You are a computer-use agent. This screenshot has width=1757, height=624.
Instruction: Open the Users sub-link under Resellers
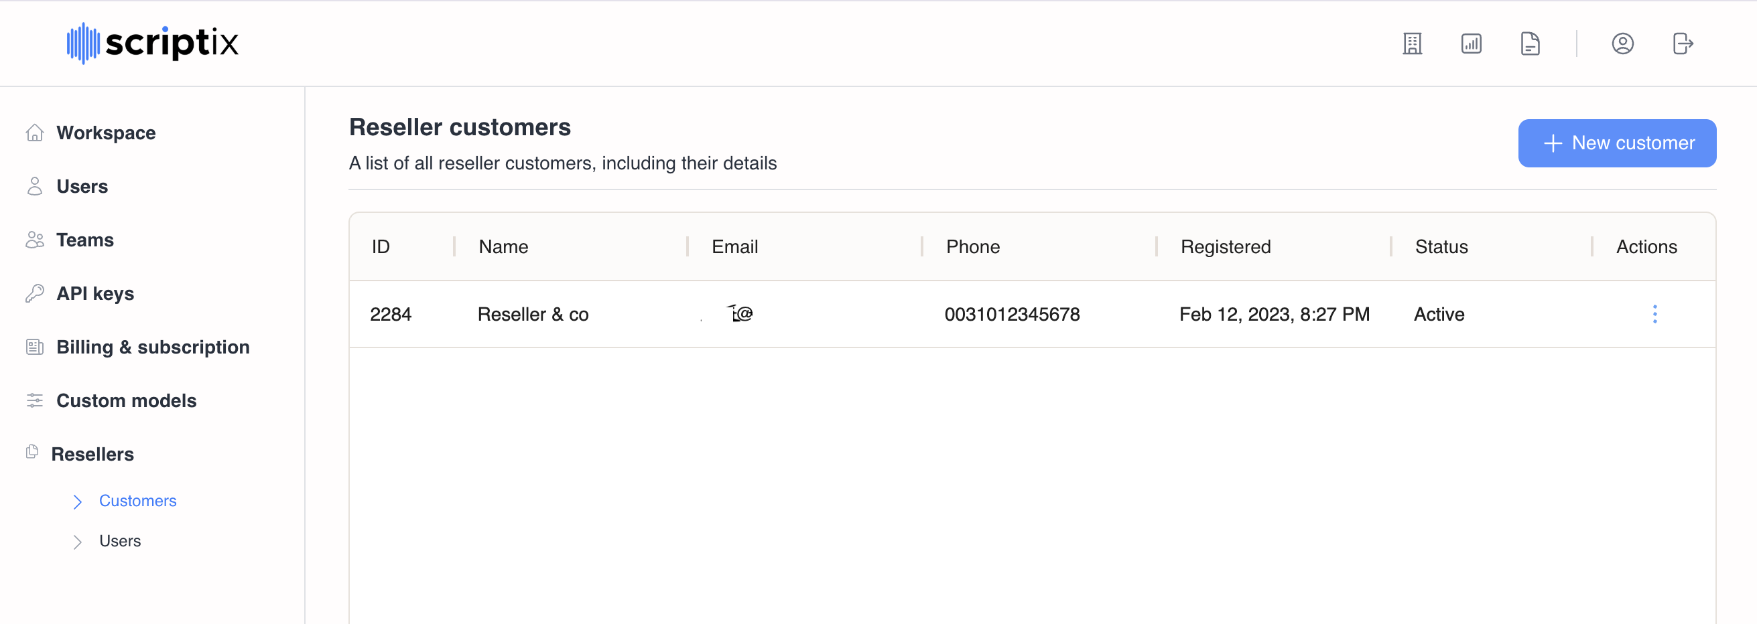120,541
